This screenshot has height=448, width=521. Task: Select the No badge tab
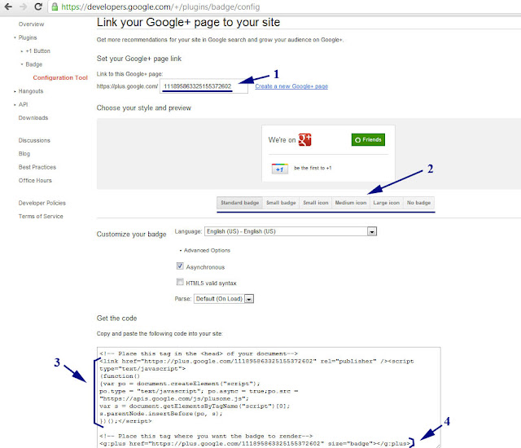tap(418, 203)
